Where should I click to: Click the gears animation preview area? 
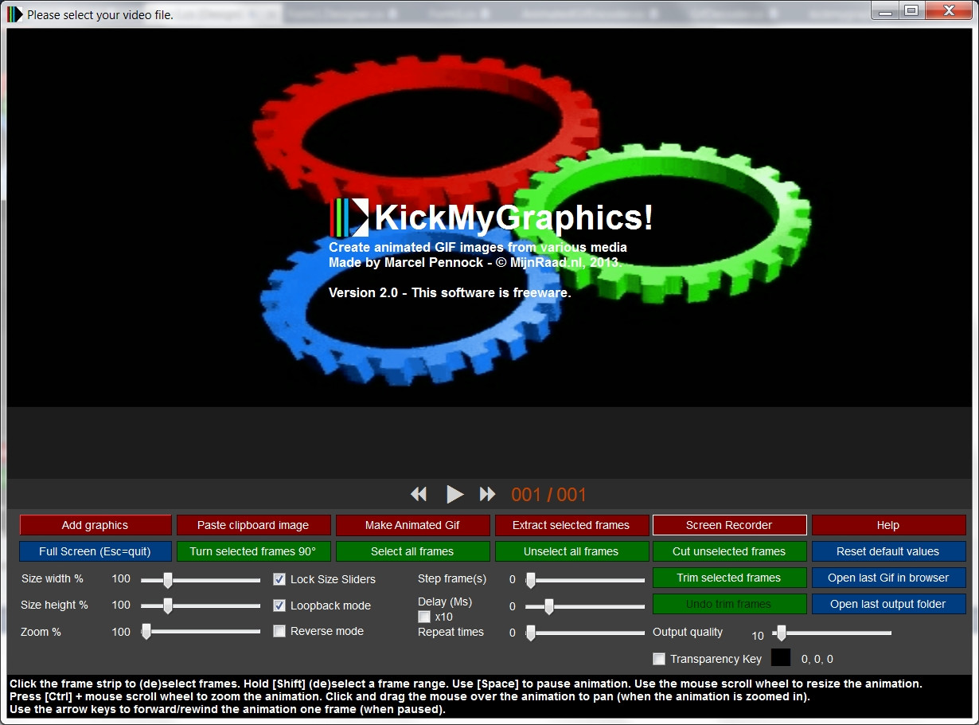click(489, 218)
